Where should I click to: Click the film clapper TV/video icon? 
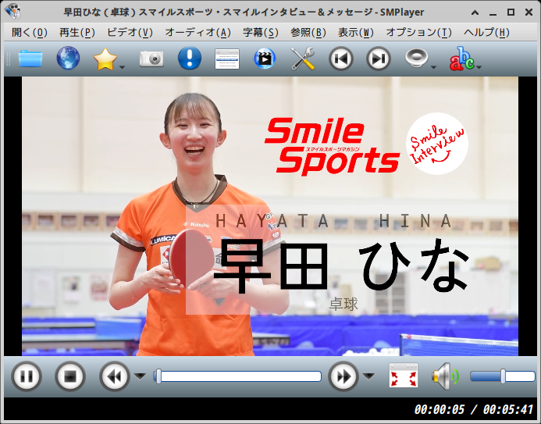pos(265,59)
